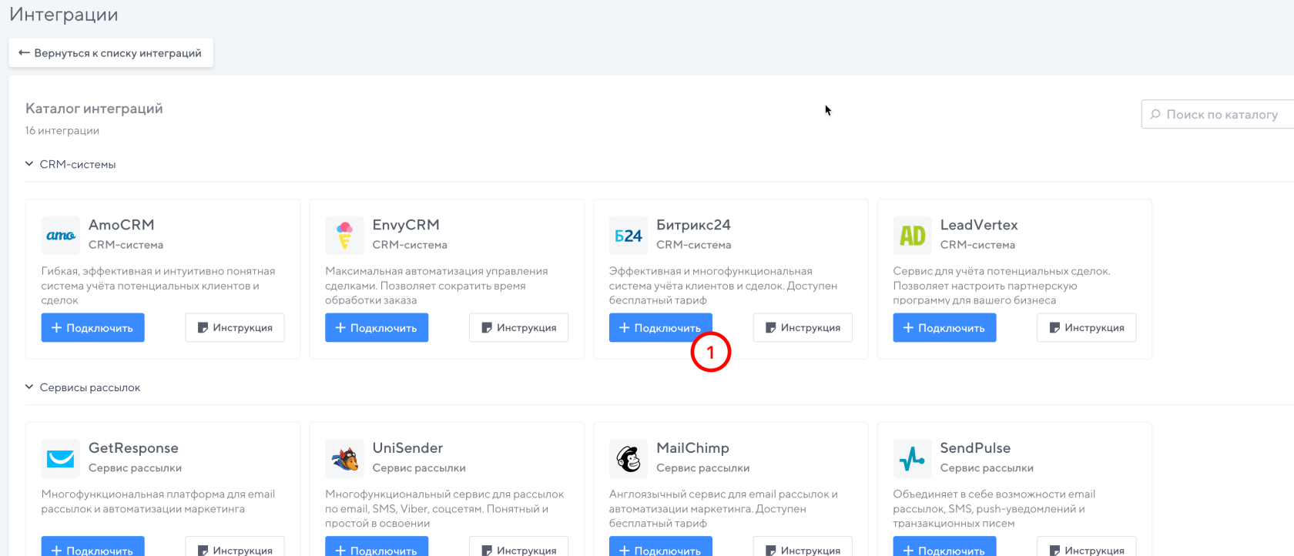Open the LeadVertex Инструкция
The width and height of the screenshot is (1294, 556).
pos(1086,327)
